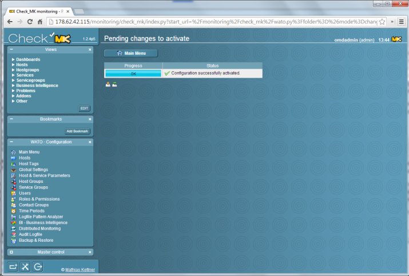Click the Hosts icon in WATO Configuration
Image resolution: width=409 pixels, height=276 pixels.
[x=14, y=158]
